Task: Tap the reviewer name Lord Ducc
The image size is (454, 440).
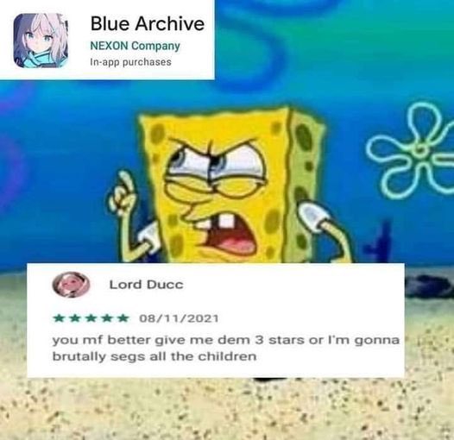Action: point(146,285)
